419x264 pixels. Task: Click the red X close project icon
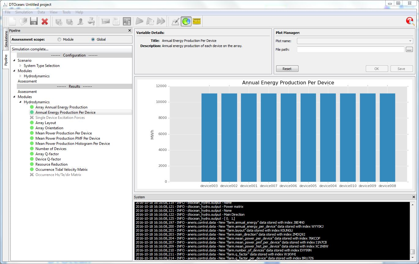(45, 21)
